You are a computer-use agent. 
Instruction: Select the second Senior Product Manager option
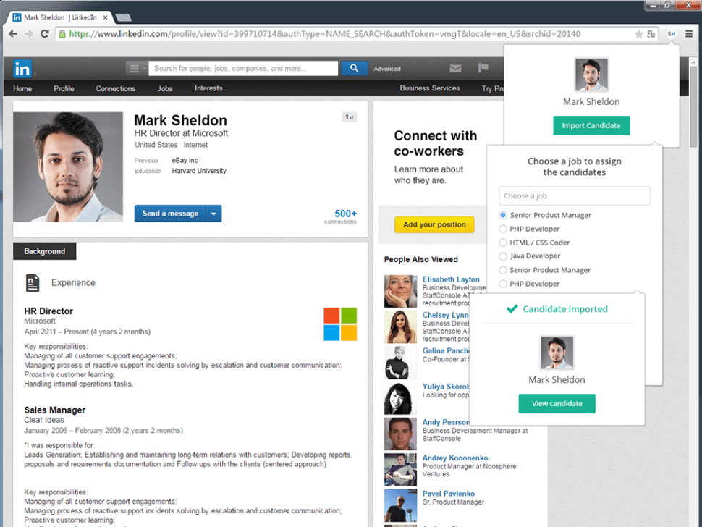pyautogui.click(x=503, y=271)
